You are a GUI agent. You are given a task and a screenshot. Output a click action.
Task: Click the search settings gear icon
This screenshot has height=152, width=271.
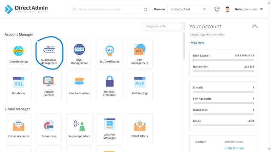click(145, 9)
